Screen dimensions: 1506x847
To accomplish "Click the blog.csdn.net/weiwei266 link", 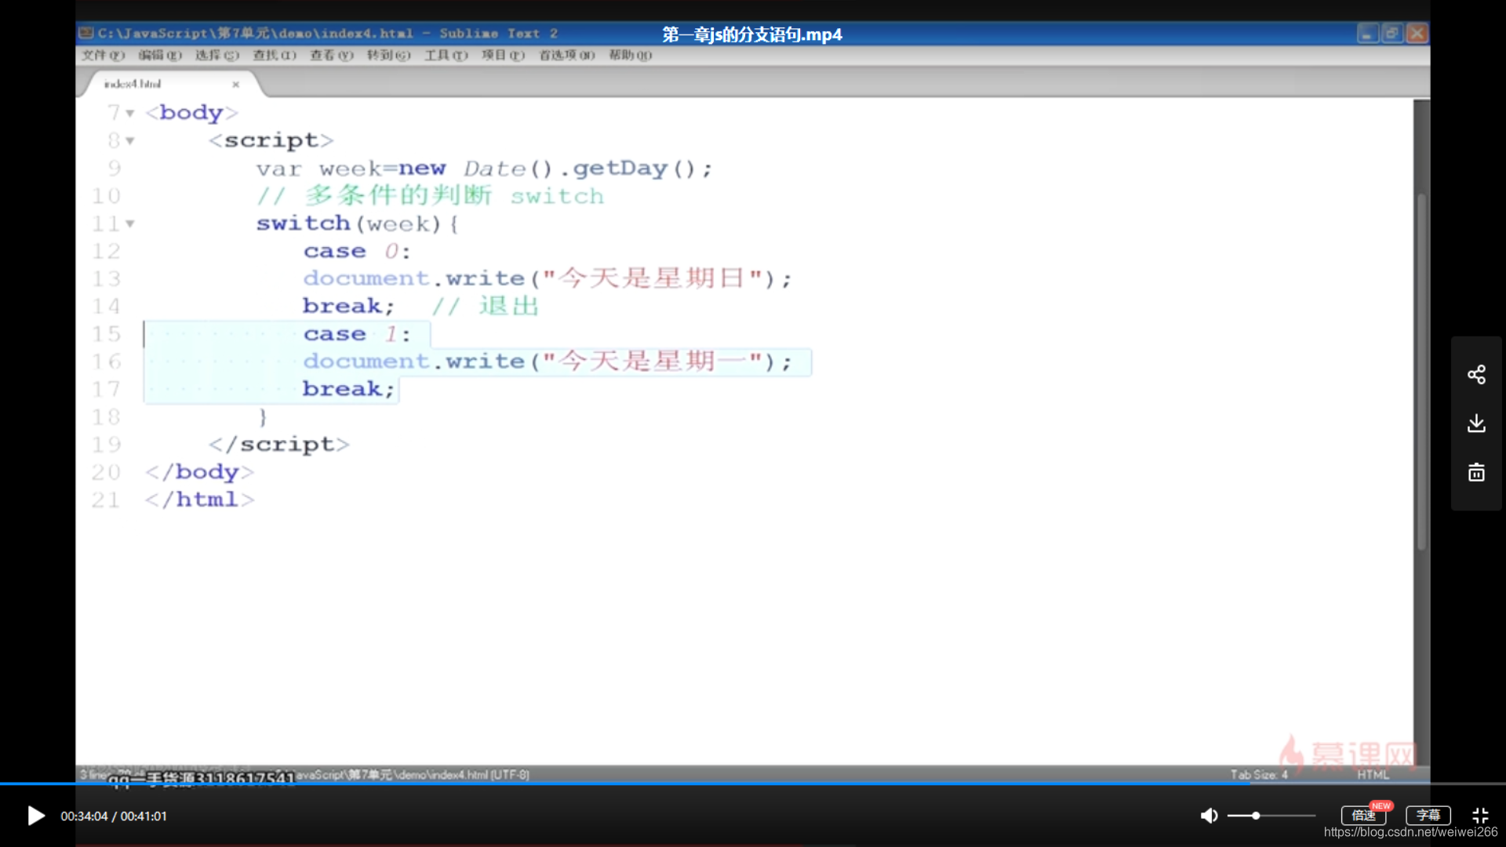I will 1410,832.
